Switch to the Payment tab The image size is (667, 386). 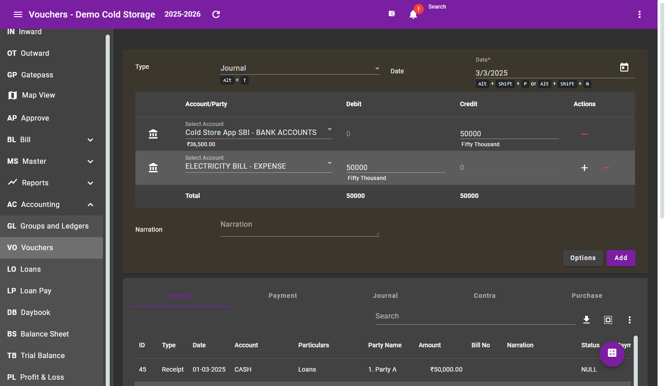coord(282,296)
